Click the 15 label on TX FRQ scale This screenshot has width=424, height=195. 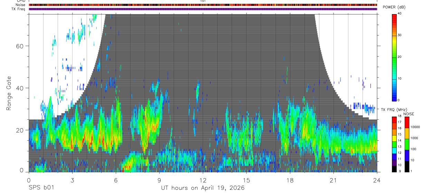tap(399, 134)
